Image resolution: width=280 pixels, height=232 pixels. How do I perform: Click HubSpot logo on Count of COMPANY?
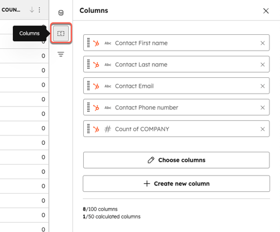(96, 129)
